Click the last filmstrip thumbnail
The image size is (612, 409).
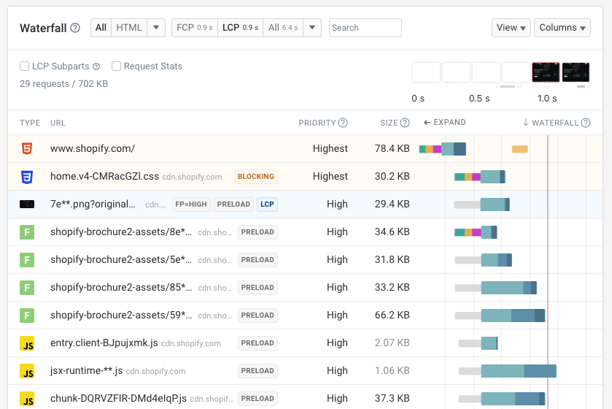pyautogui.click(x=576, y=72)
